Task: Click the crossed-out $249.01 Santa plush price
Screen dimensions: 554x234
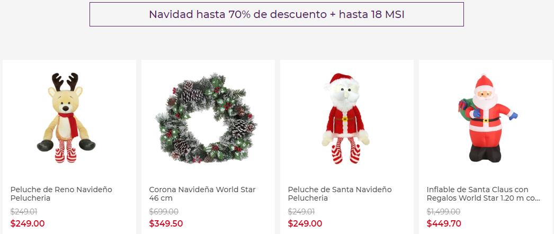Action: pyautogui.click(x=301, y=212)
